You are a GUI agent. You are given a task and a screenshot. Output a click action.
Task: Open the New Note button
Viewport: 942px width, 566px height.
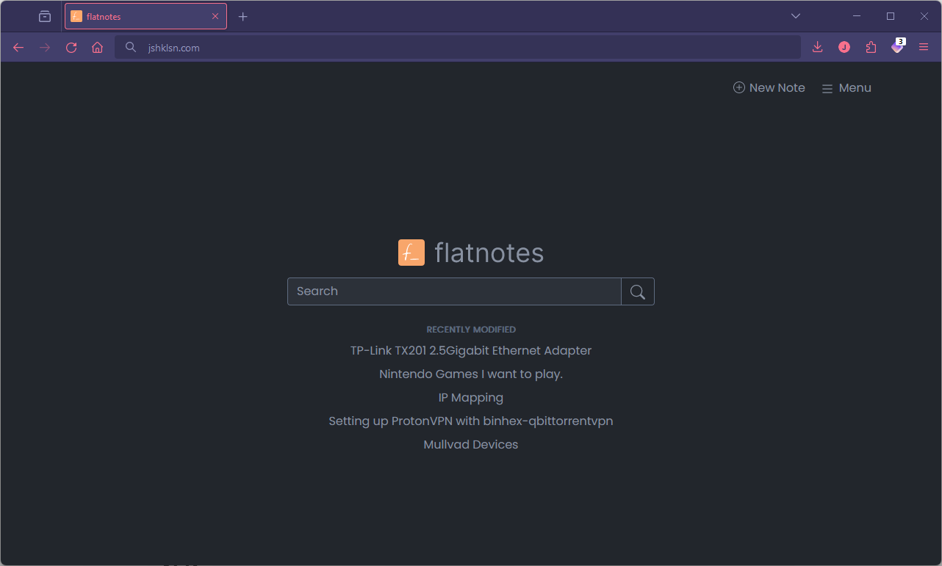[x=769, y=88]
